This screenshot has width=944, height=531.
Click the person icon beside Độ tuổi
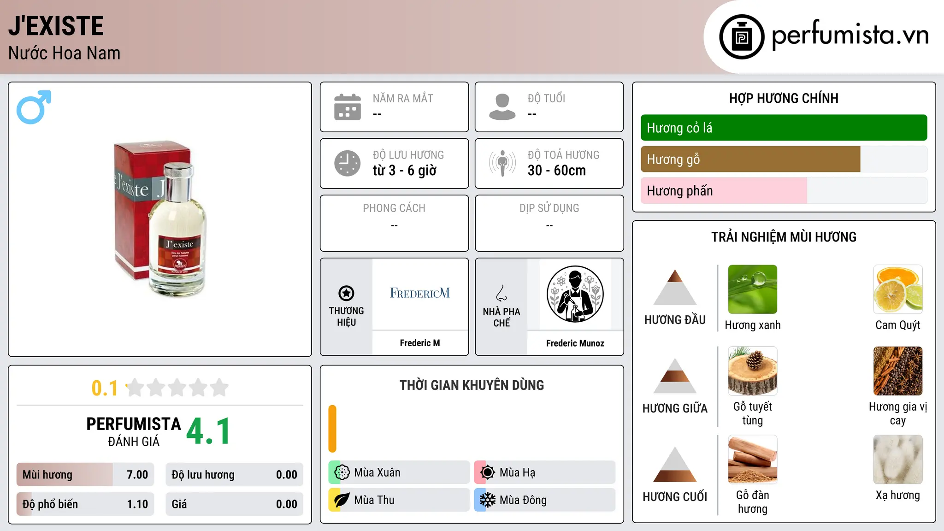click(x=502, y=107)
